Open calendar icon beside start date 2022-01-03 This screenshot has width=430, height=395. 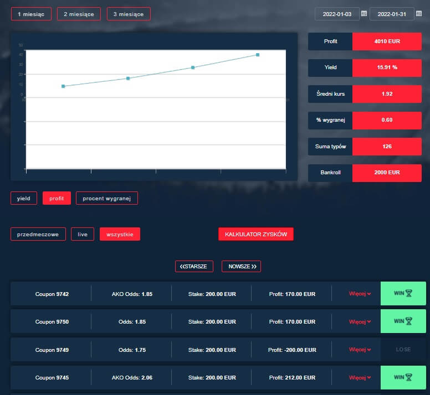tap(364, 13)
